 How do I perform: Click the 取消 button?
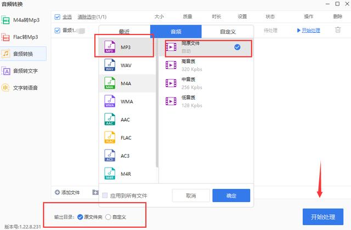click(191, 196)
